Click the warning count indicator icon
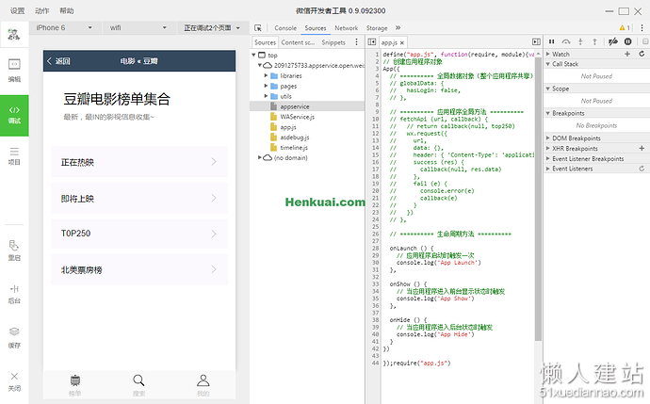 [625, 27]
